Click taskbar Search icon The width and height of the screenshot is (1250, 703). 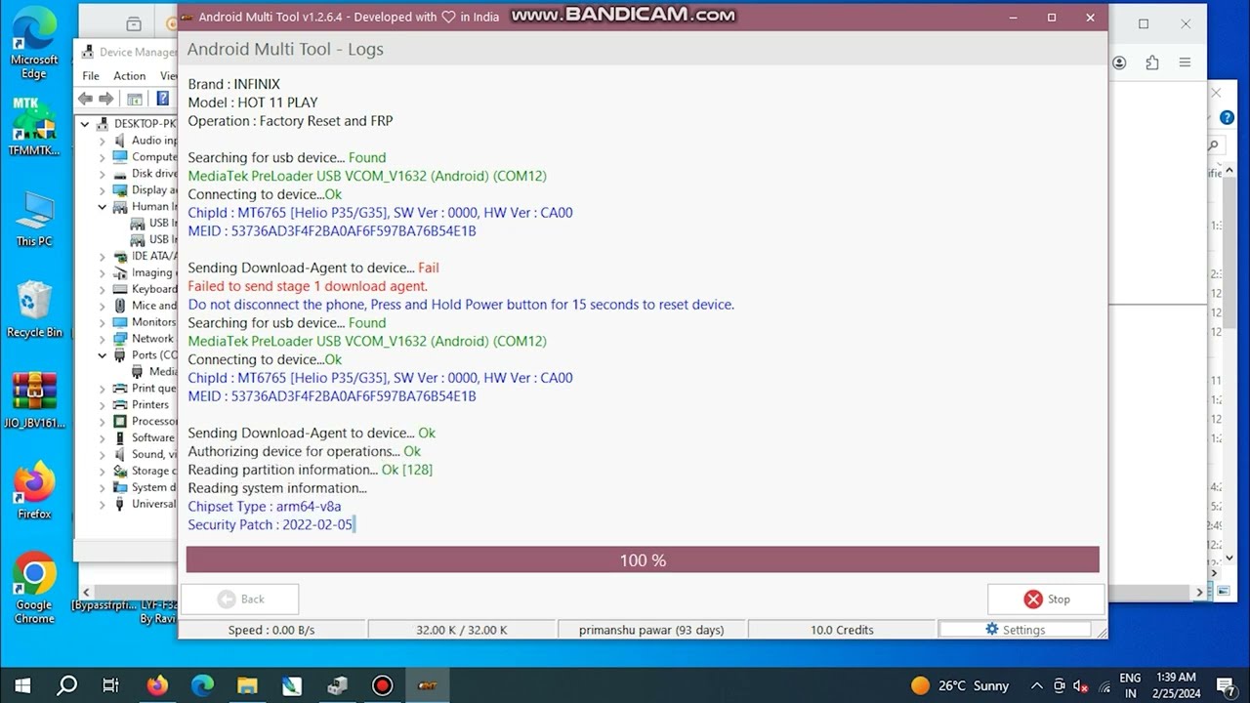click(x=67, y=685)
